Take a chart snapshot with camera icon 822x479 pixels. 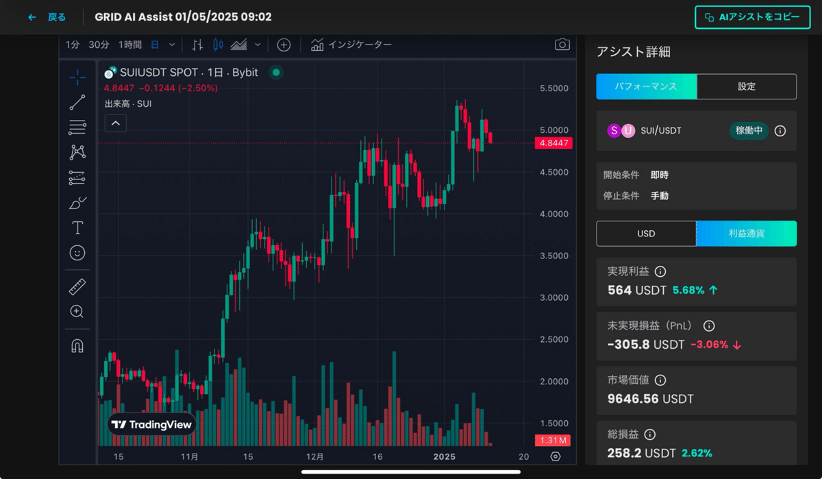562,45
